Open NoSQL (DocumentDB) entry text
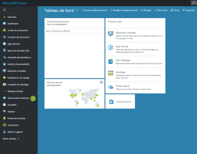This screenshot has height=154, width=197. point(18,64)
